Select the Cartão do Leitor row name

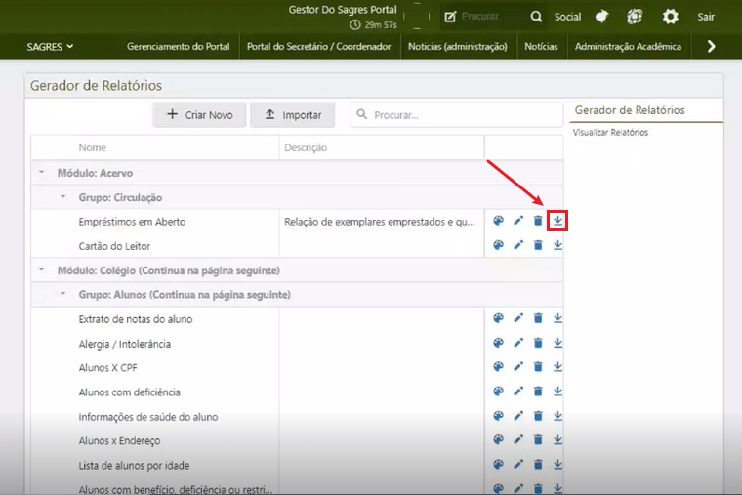[x=114, y=246]
